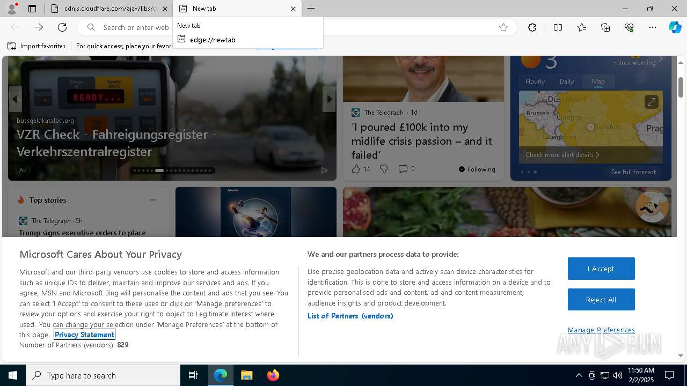This screenshot has height=386, width=687.
Task: Click Reject All on privacy banner
Action: click(x=601, y=300)
